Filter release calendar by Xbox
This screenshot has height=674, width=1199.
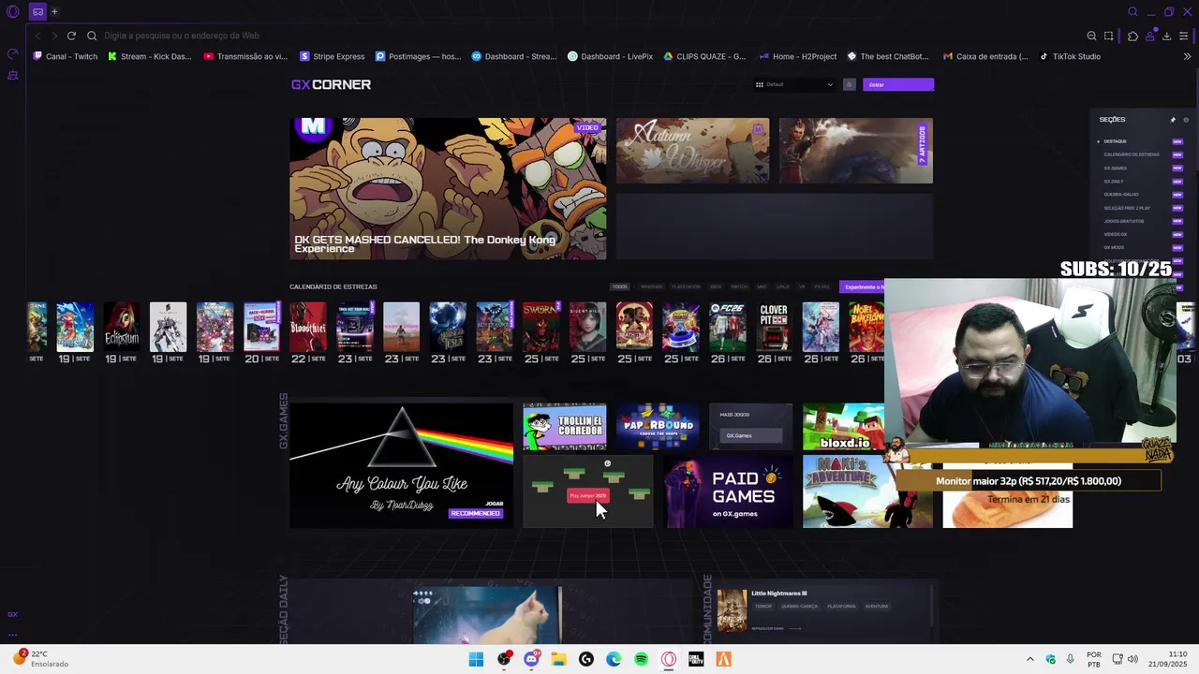[x=716, y=286]
